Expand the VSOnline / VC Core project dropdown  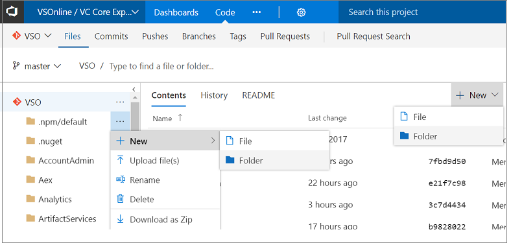click(x=88, y=12)
